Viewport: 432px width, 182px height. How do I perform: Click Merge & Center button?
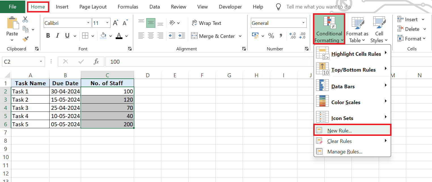point(213,36)
